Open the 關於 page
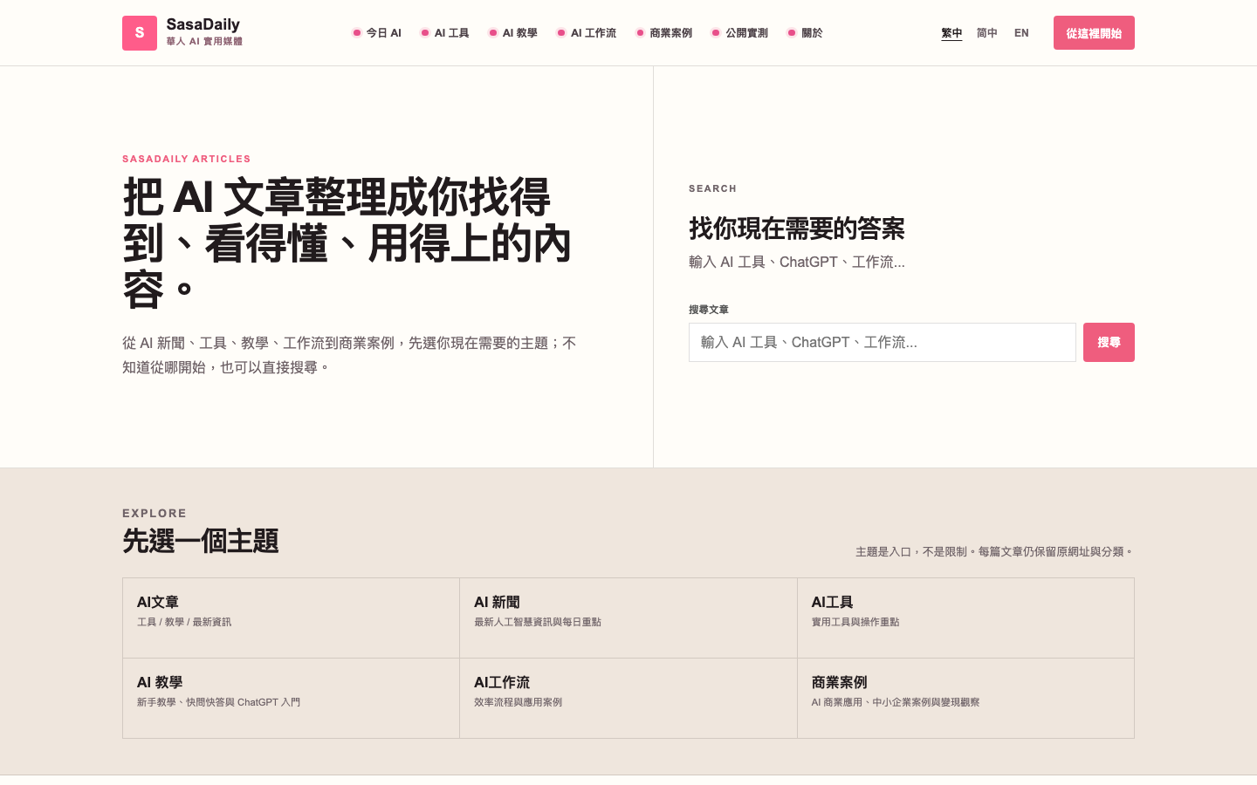 (x=805, y=33)
